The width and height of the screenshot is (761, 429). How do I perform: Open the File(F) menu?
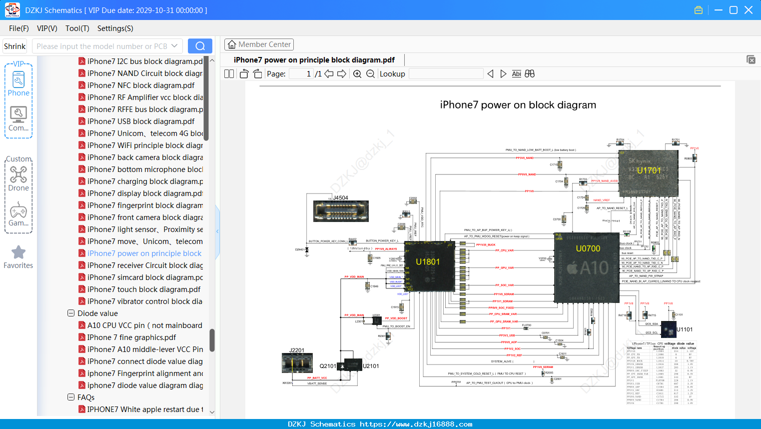[19, 28]
